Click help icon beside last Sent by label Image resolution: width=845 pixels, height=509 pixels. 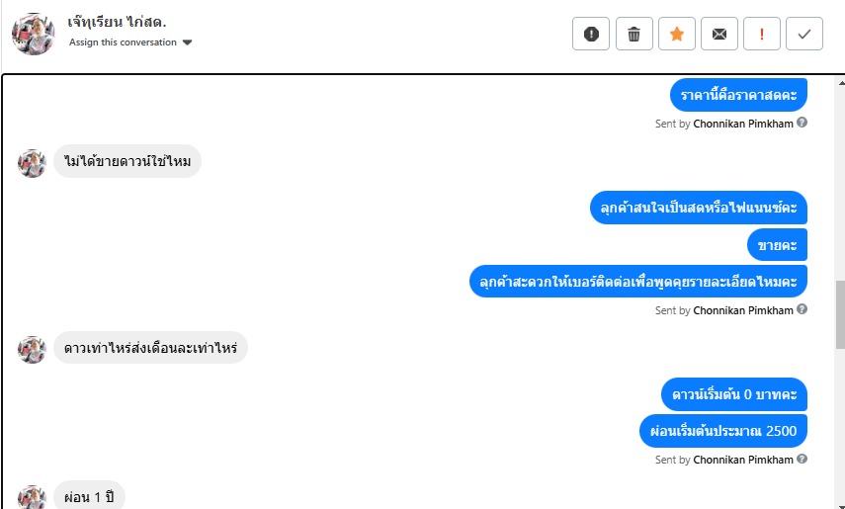coord(803,459)
